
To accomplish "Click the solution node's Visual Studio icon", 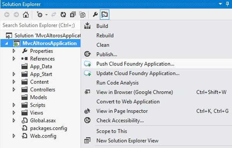I will point(9,35).
